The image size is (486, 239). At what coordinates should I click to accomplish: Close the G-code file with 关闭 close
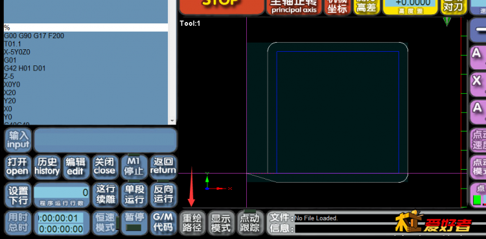point(104,166)
